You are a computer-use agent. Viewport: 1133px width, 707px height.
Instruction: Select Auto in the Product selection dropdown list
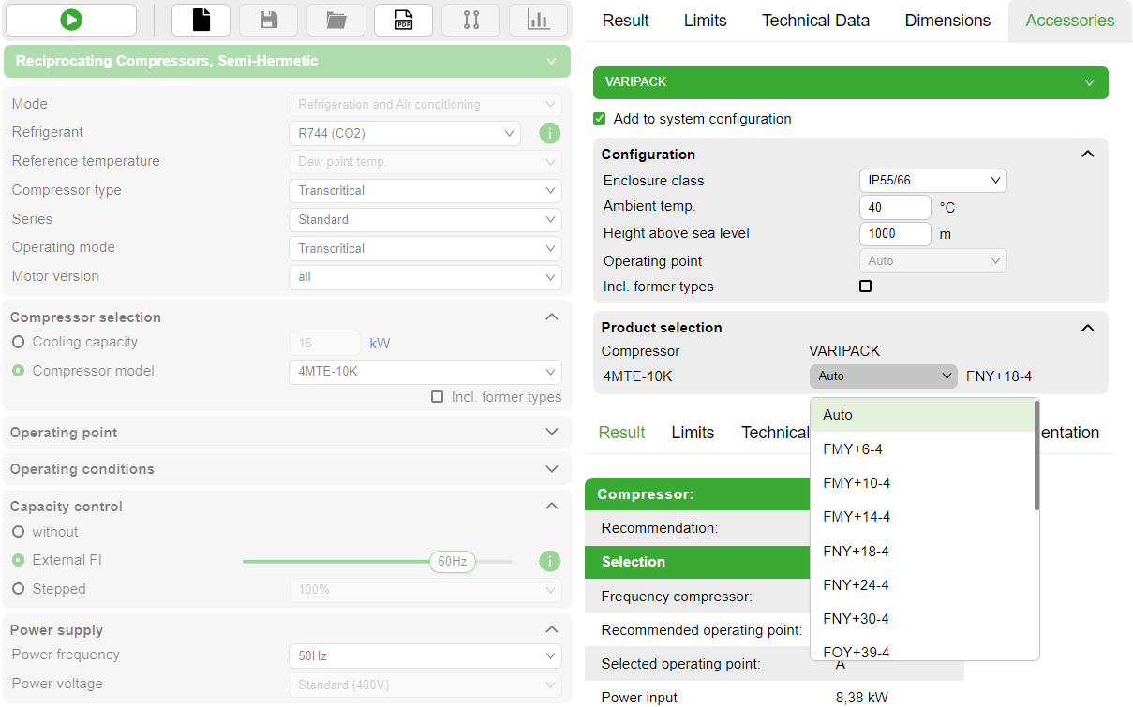tap(838, 414)
